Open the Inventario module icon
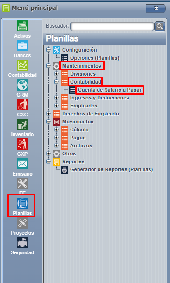This screenshot has height=283, width=170. 22,124
